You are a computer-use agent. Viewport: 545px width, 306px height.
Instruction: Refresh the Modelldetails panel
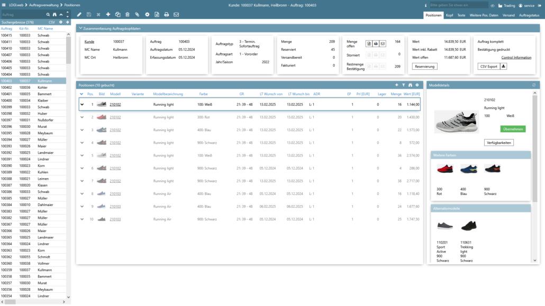[534, 85]
